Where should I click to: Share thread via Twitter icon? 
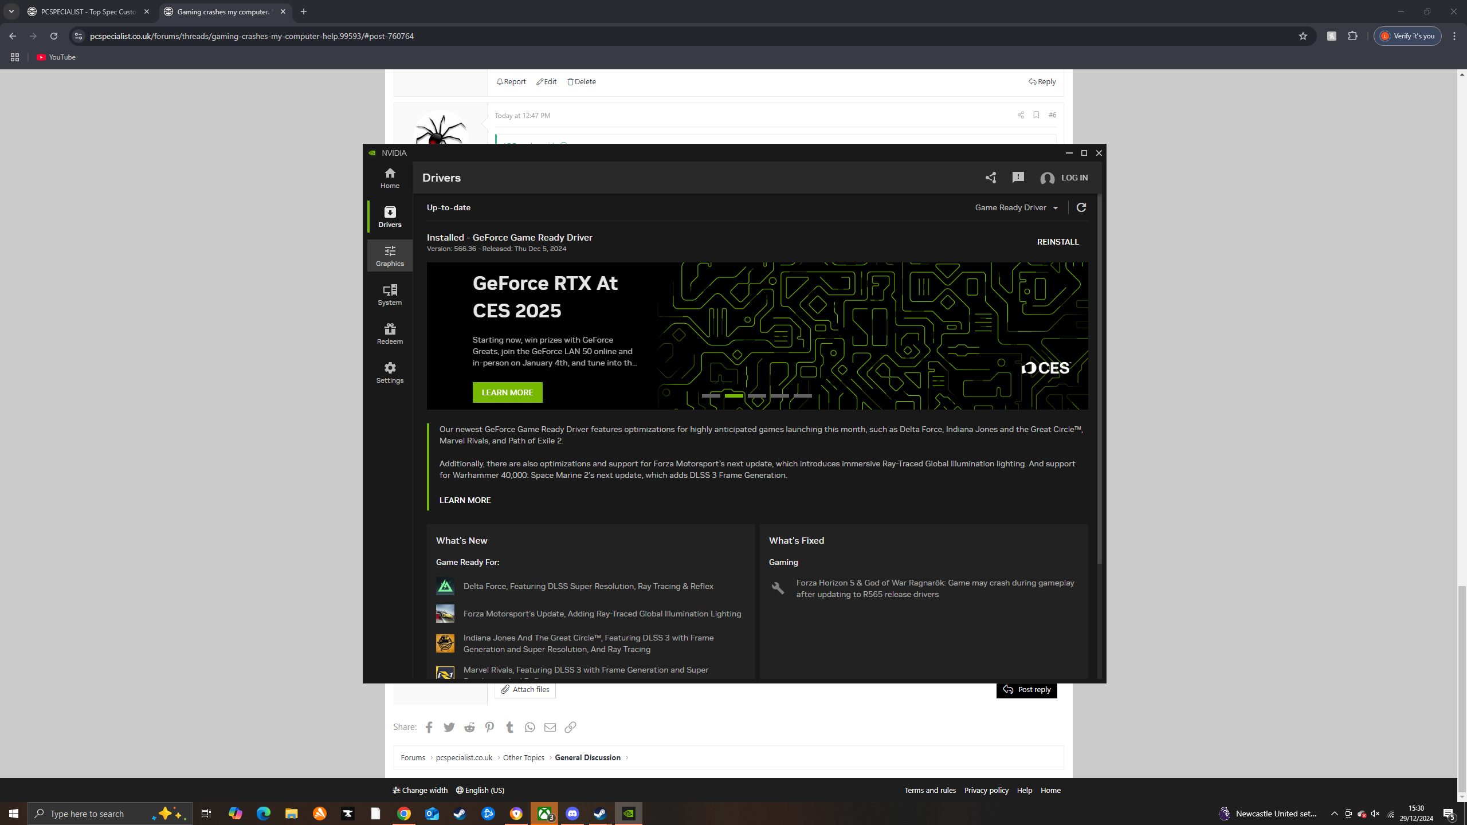tap(449, 727)
